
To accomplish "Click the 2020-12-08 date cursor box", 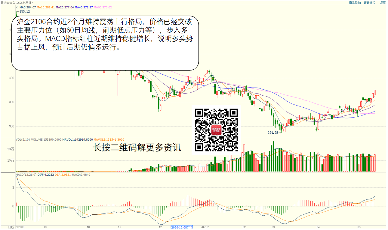I will [x=182, y=227].
